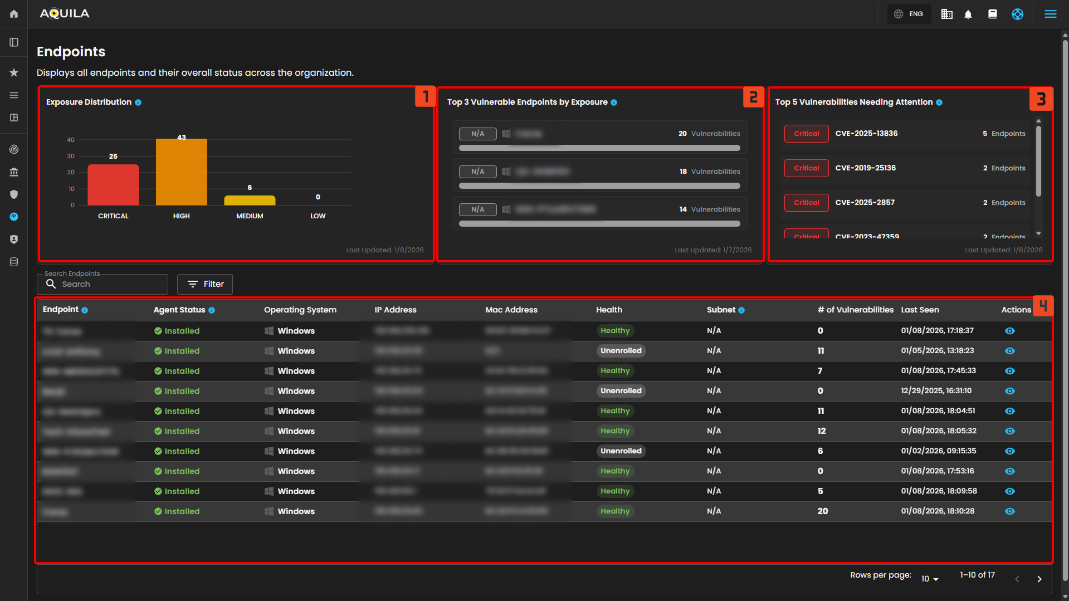Open the documentation book icon

(x=993, y=14)
